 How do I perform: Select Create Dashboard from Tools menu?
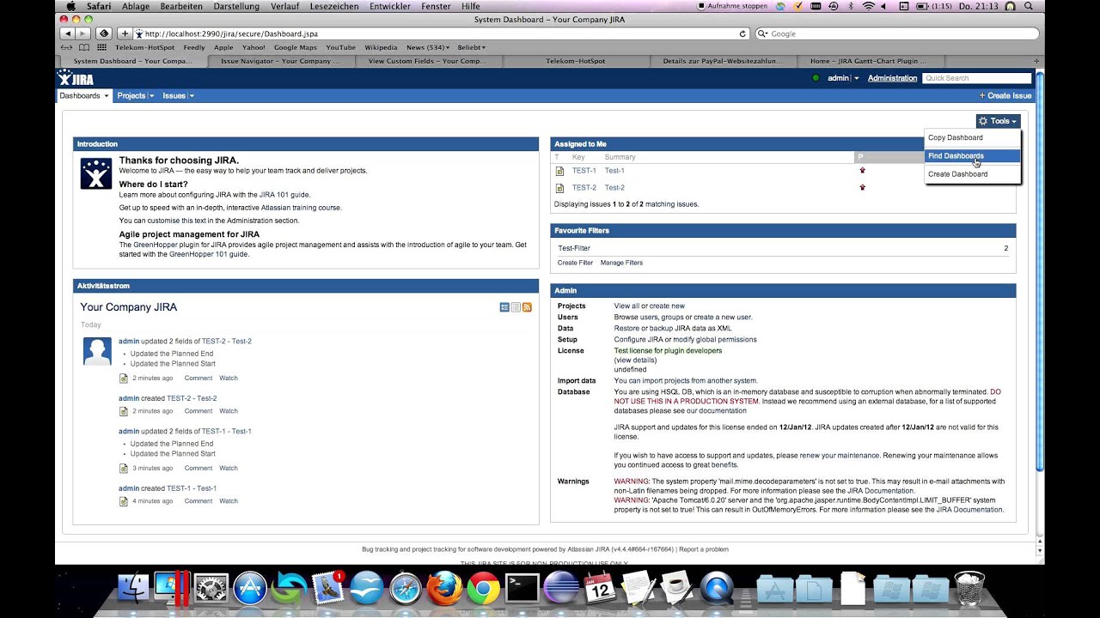(972, 174)
